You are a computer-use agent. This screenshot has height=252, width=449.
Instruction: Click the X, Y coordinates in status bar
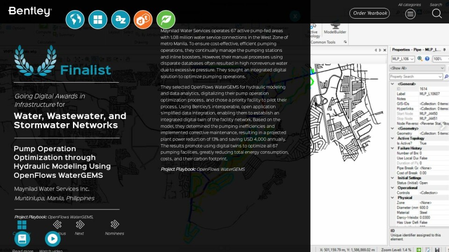pos(347,250)
